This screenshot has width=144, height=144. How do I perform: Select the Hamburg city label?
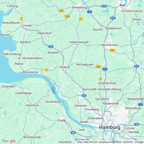coord(110,127)
